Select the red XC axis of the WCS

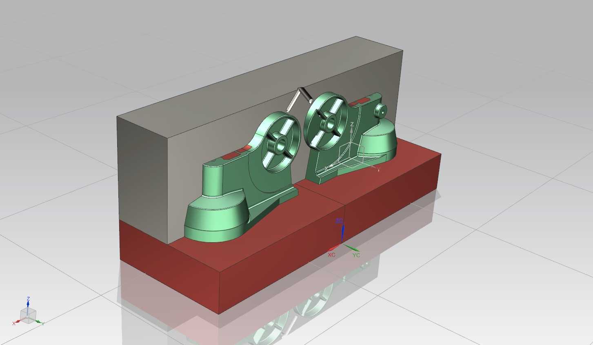(x=334, y=248)
